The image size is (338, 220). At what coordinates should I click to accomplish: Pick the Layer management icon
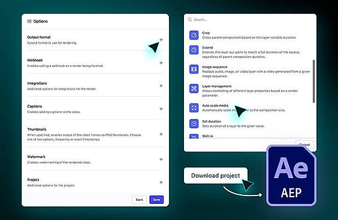194,88
